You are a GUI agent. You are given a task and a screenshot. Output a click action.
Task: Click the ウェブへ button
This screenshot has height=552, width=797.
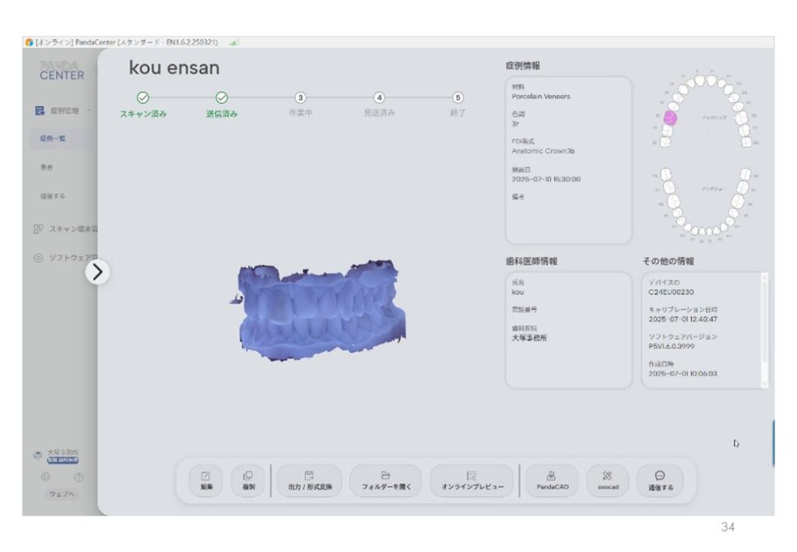coord(61,494)
